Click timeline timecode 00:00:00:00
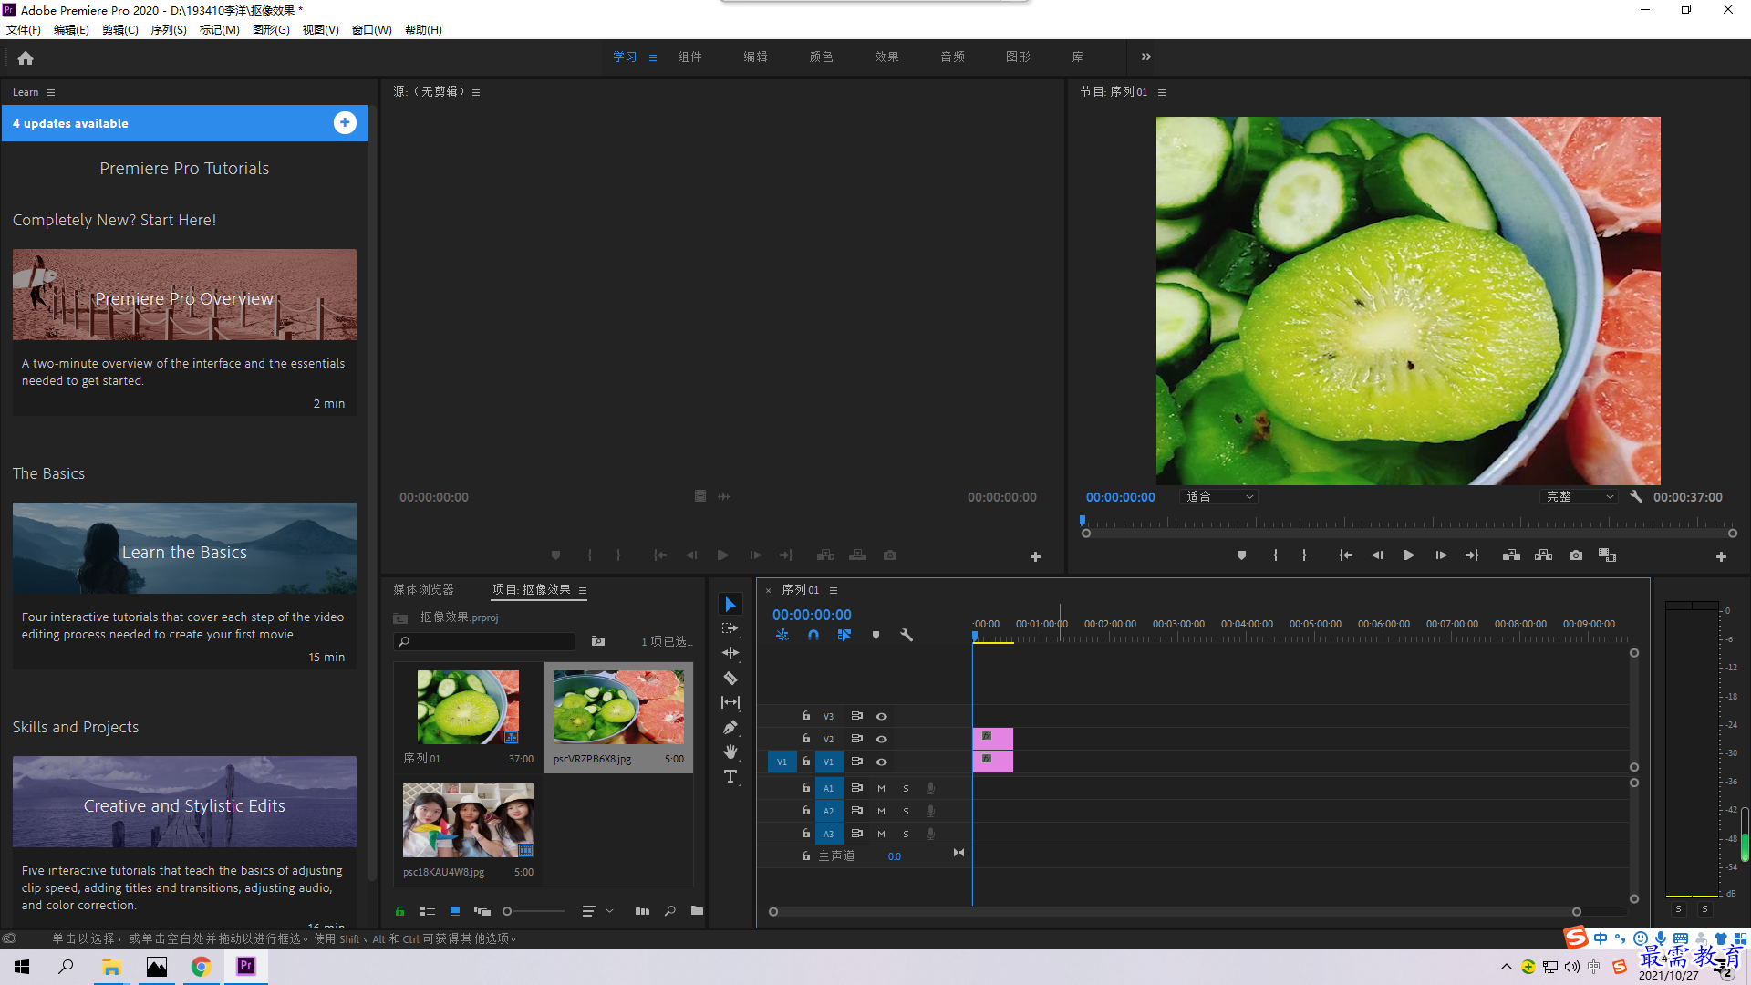Image resolution: width=1751 pixels, height=985 pixels. pos(812,616)
